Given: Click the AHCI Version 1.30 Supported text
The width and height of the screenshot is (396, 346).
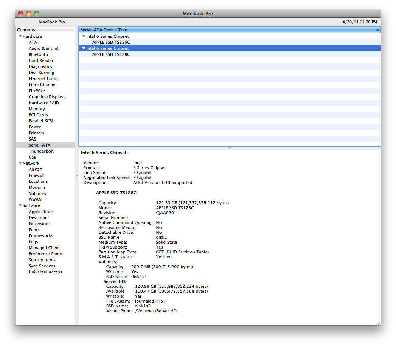Looking at the screenshot, I should tap(162, 182).
